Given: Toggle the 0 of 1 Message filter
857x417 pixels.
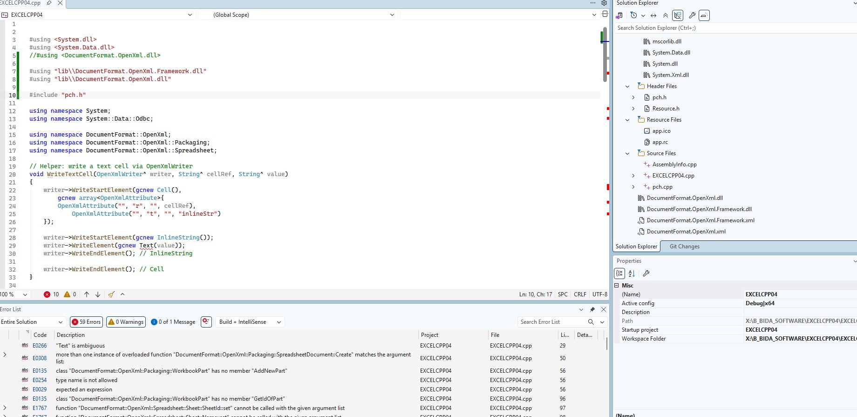Looking at the screenshot, I should tap(173, 322).
